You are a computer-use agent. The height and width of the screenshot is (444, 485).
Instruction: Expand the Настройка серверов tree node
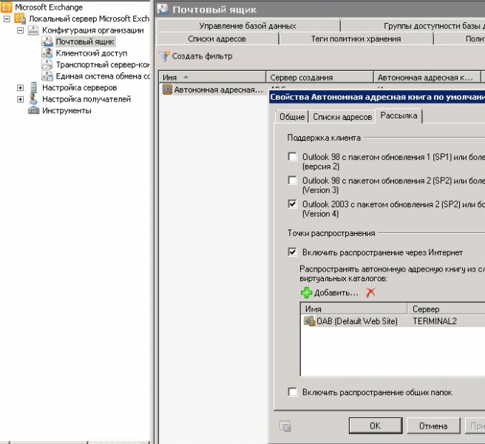(x=21, y=88)
